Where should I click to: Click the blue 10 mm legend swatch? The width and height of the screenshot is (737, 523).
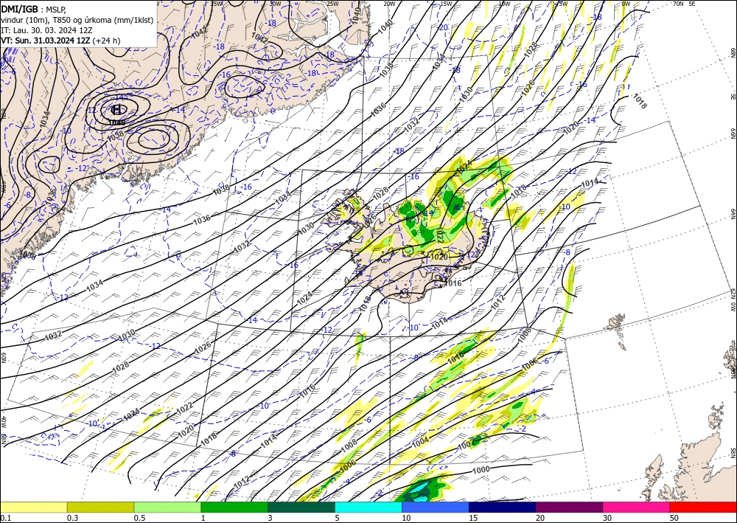436,507
